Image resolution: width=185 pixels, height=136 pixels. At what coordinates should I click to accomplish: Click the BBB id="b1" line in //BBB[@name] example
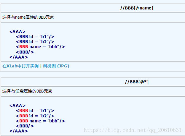[x=35, y=37]
